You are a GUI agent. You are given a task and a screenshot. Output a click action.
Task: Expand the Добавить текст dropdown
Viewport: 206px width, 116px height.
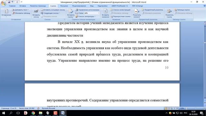pos(20,10)
